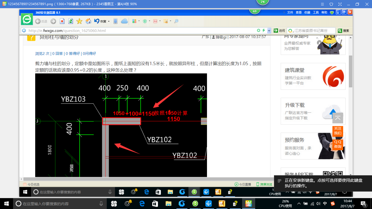Click the CAD drawing image in question
This screenshot has width=372, height=209.
click(121, 125)
